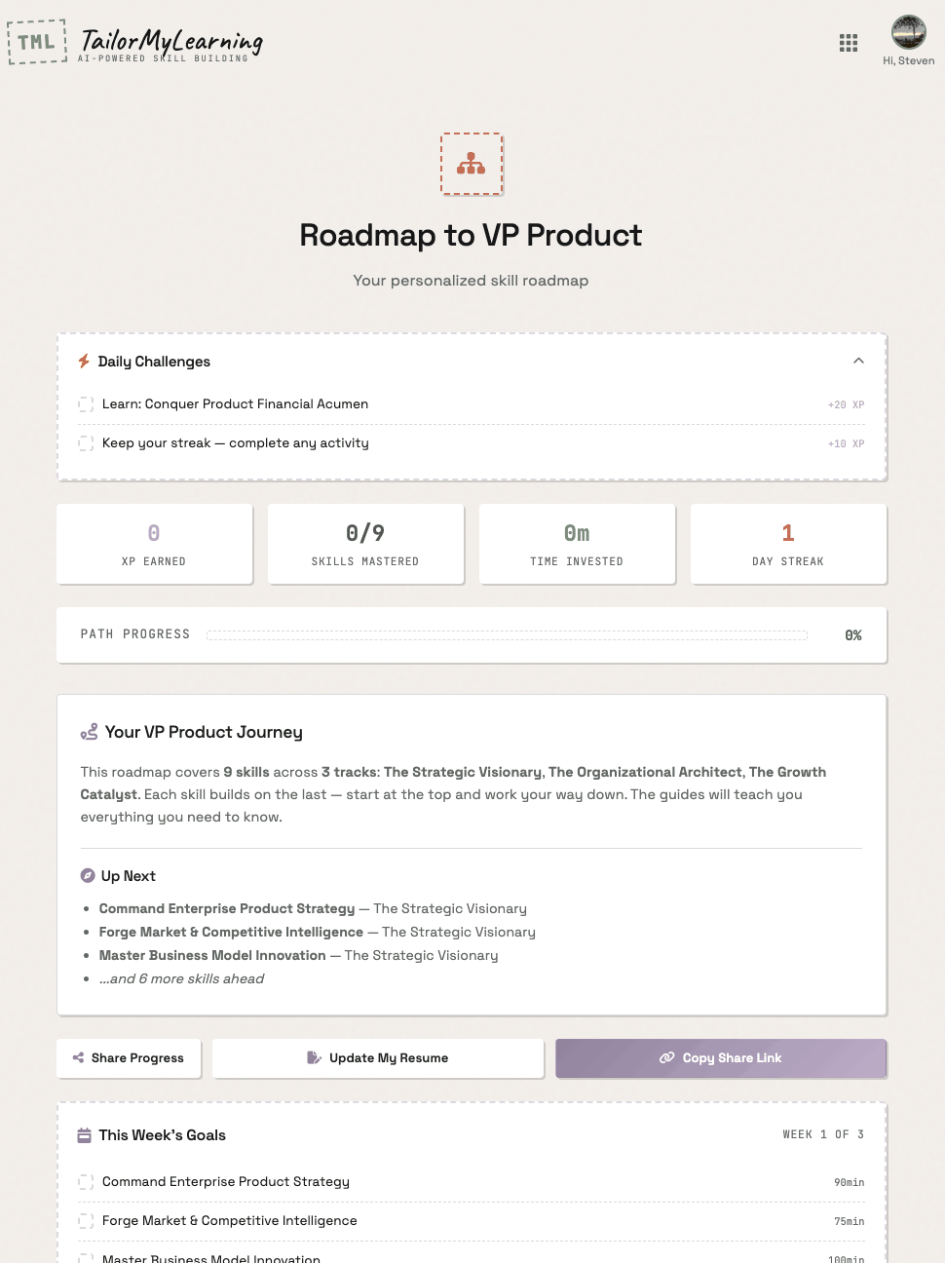945x1263 pixels.
Task: Click the Copy Share Link button
Action: click(720, 1057)
